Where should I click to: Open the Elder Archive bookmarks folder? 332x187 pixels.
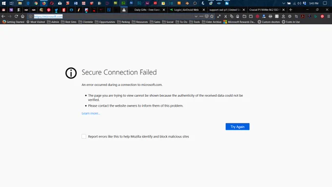[x=211, y=22]
